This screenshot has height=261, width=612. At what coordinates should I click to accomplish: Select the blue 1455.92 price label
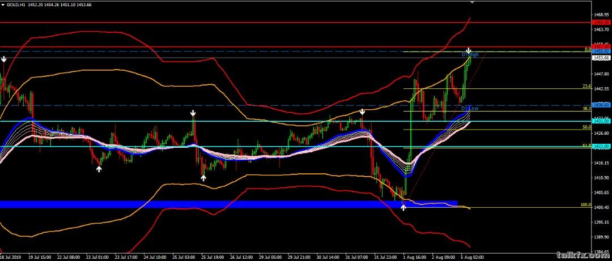click(601, 51)
